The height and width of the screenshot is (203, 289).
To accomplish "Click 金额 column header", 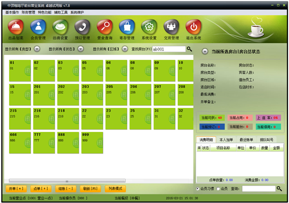I will [276, 148].
